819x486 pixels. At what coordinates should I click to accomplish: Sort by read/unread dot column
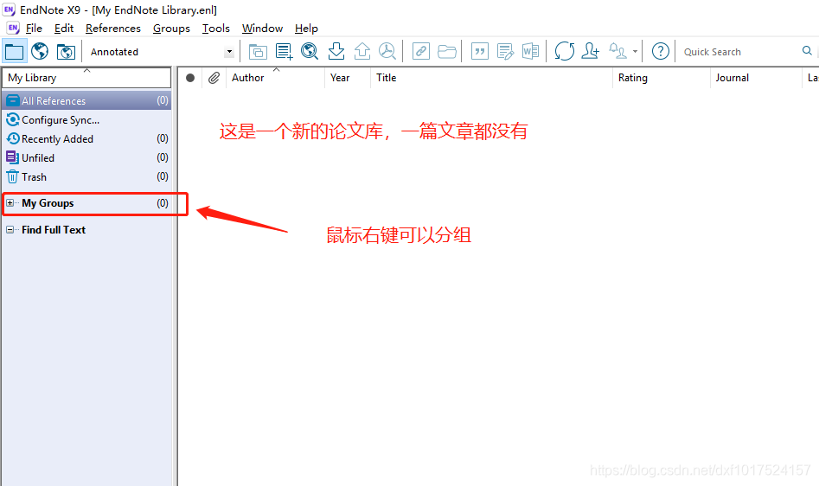click(x=190, y=78)
